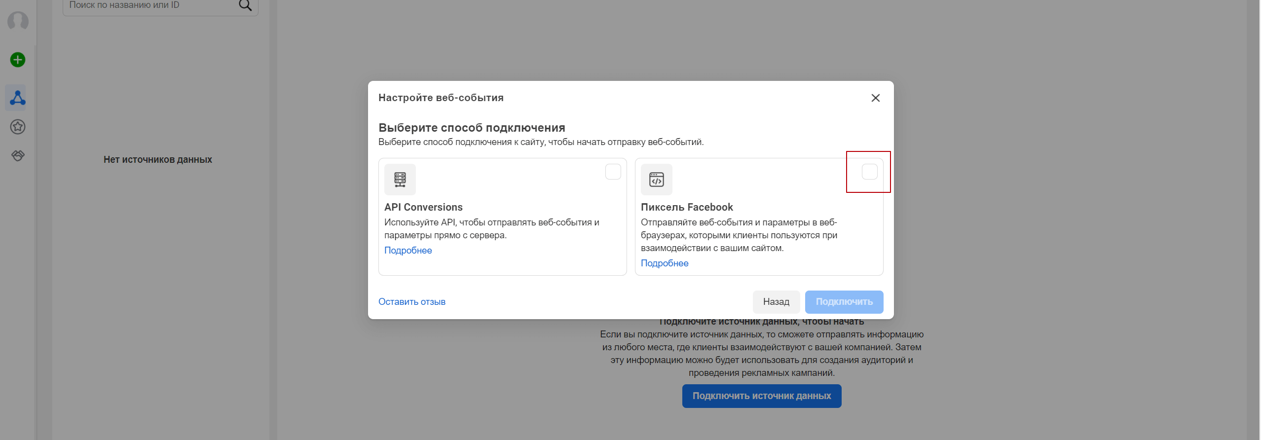
Task: Select the Пиксель Facebook card title
Action: [x=686, y=207]
